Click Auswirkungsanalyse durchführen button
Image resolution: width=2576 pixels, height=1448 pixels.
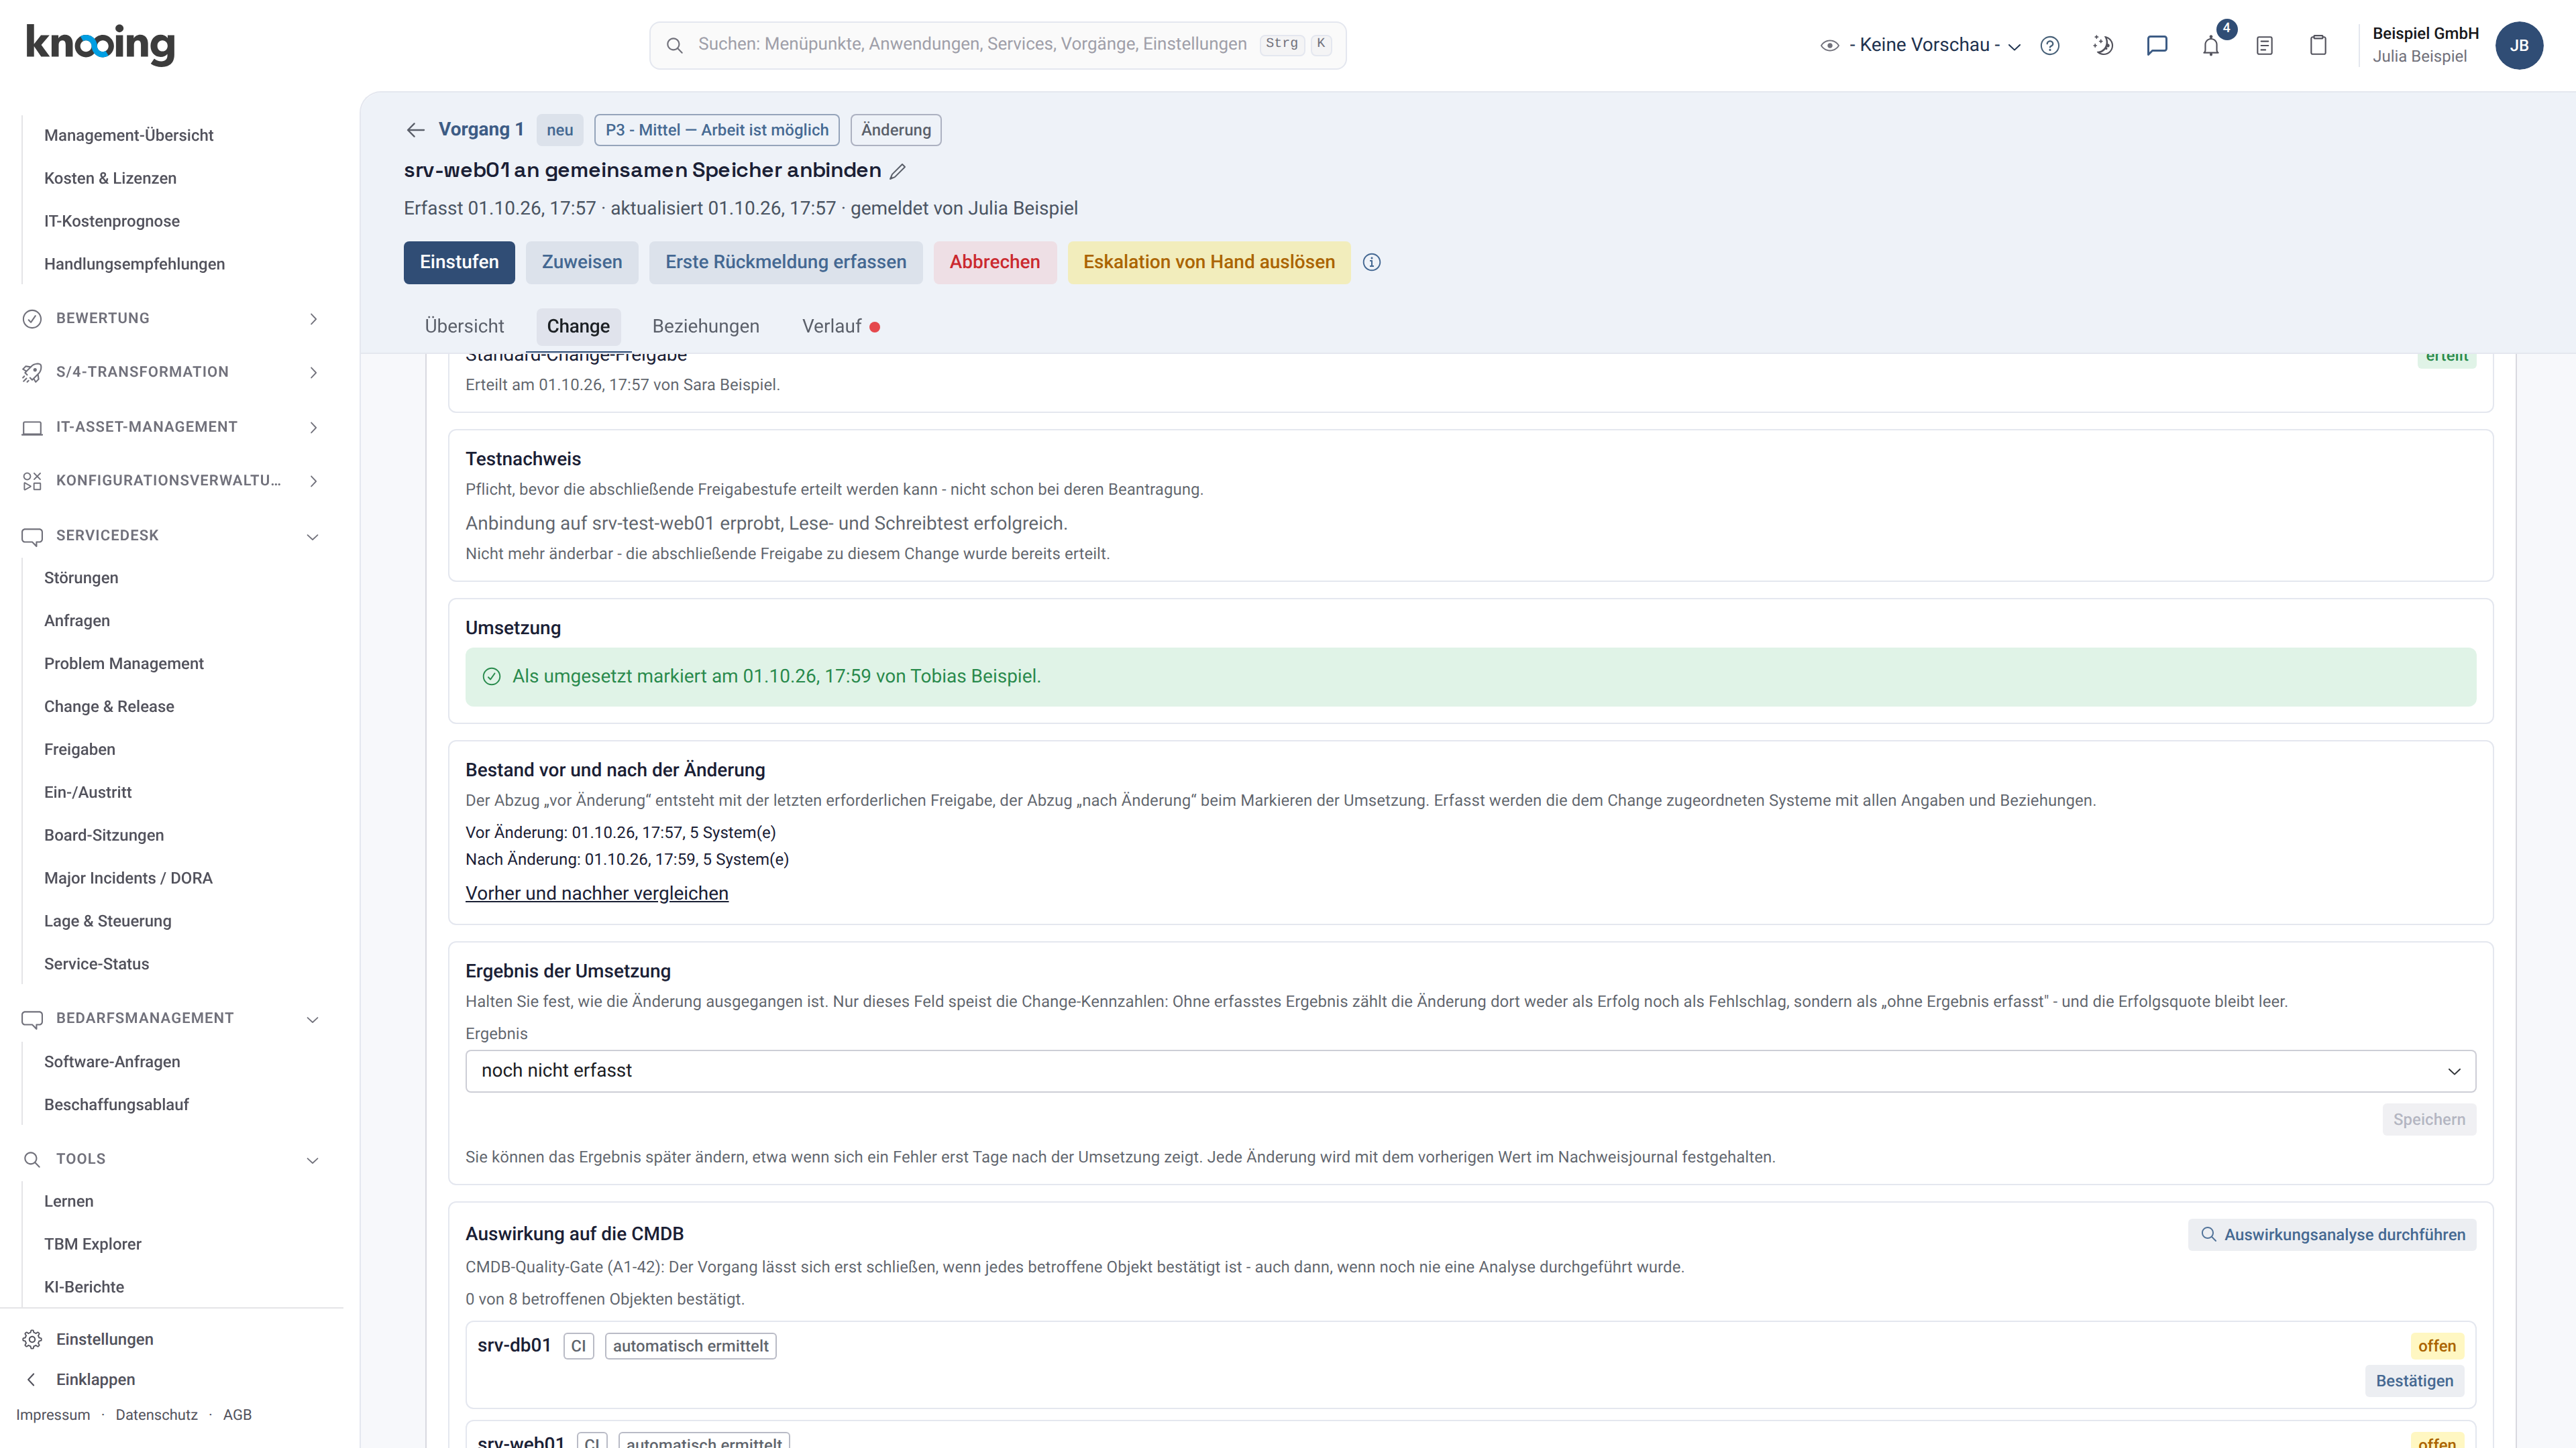click(x=2332, y=1235)
